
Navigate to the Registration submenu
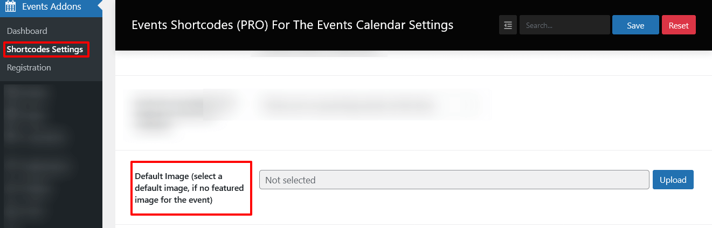click(x=29, y=68)
